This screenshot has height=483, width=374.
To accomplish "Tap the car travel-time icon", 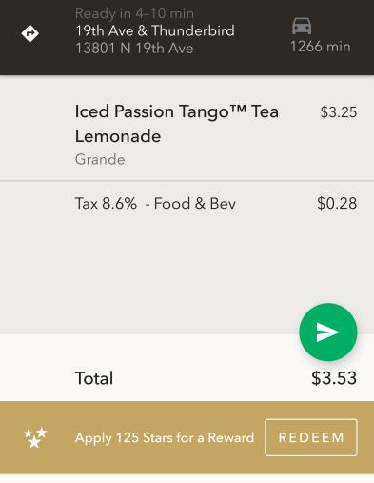I will pyautogui.click(x=302, y=26).
